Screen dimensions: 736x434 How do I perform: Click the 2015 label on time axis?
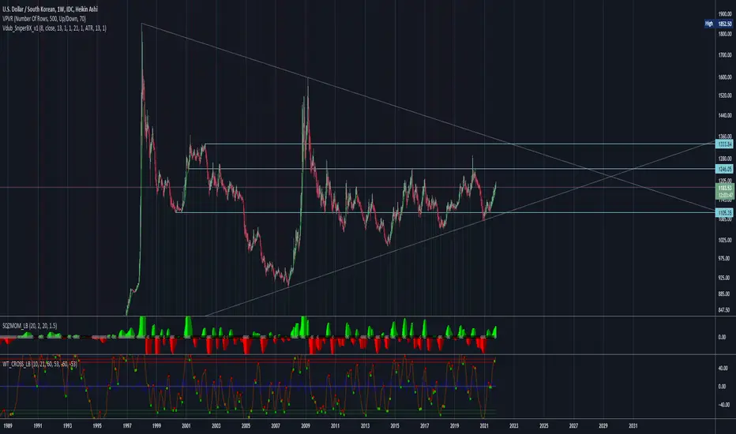tap(395, 426)
